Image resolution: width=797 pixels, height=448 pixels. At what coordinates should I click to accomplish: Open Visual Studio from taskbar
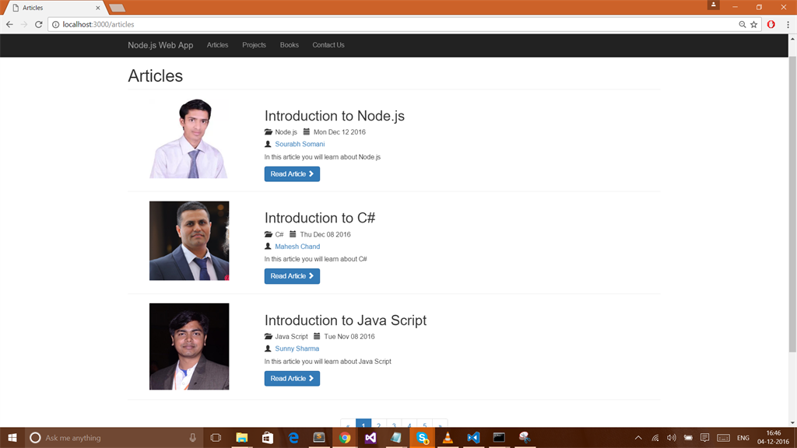tap(370, 438)
